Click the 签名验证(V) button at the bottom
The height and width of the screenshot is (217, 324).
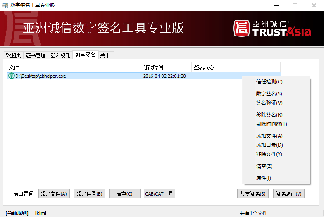tap(288, 193)
